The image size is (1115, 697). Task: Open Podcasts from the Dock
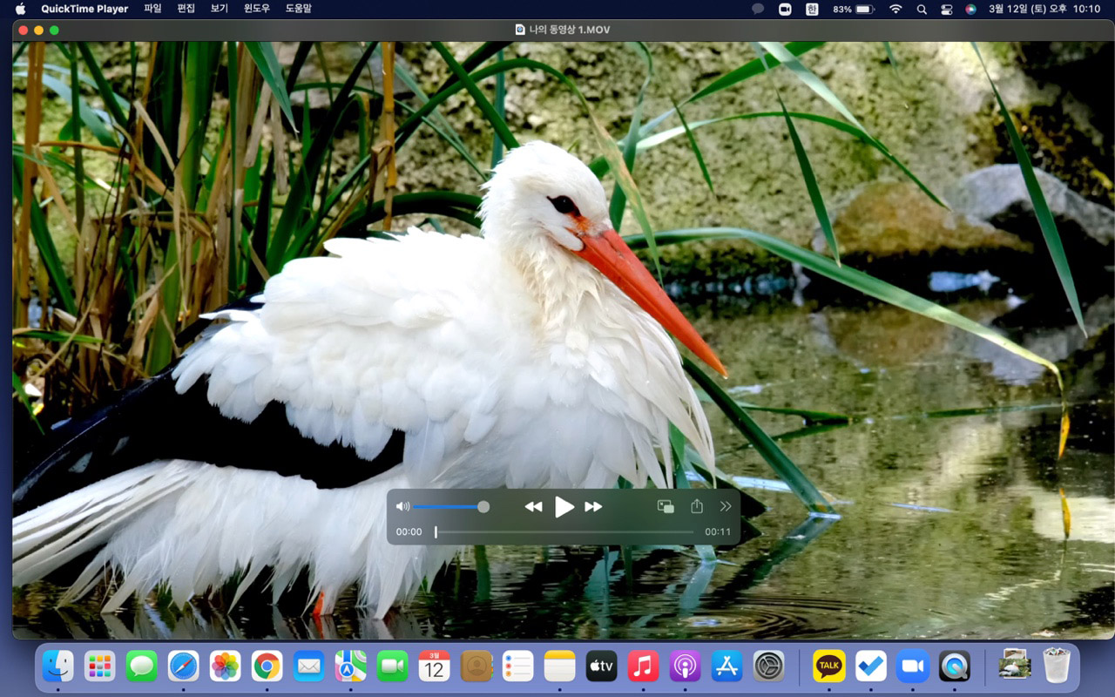686,667
